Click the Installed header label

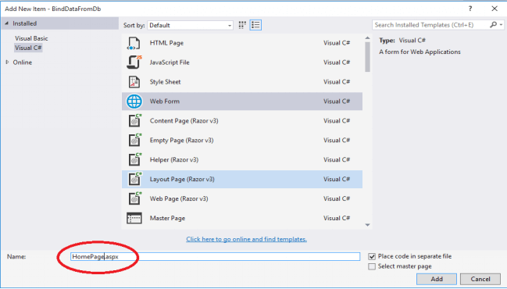[24, 23]
